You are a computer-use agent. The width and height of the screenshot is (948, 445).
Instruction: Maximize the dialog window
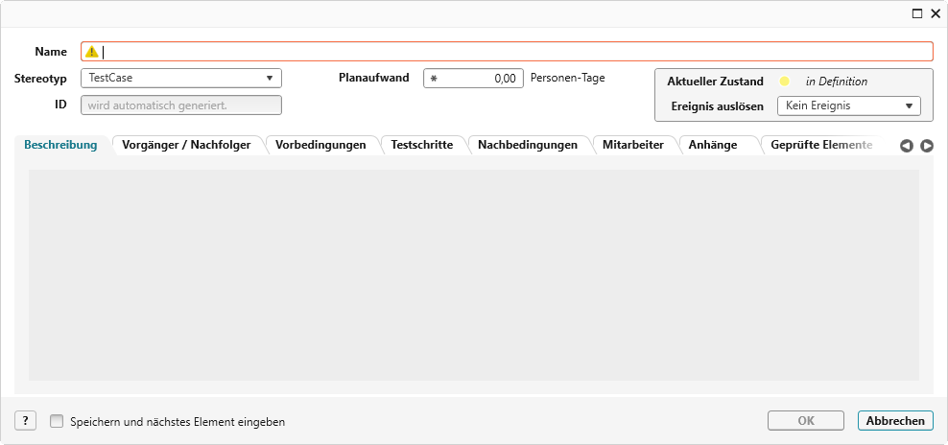pos(916,13)
